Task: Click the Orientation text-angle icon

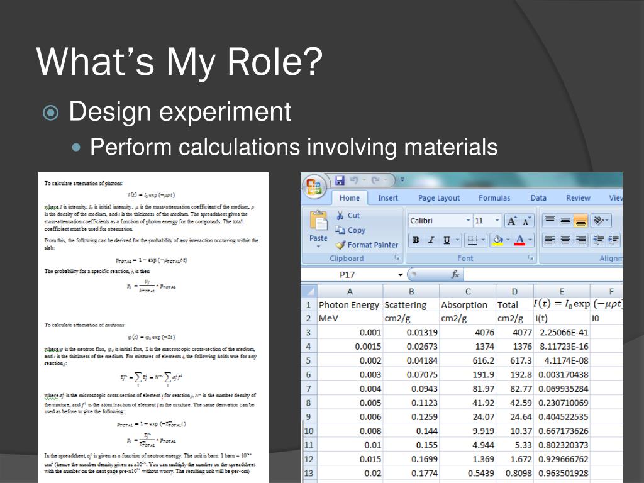Action: [599, 221]
